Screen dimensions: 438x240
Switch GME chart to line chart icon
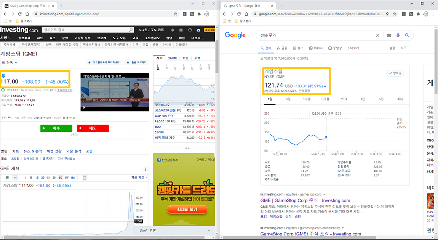tap(15, 178)
